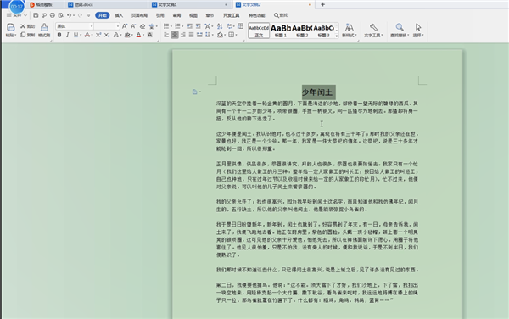Toggle align right paragraph
Viewport: 509px width, 319px height.
(183, 35)
